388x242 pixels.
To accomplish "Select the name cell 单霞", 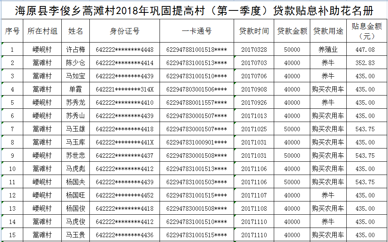I will (x=75, y=89).
